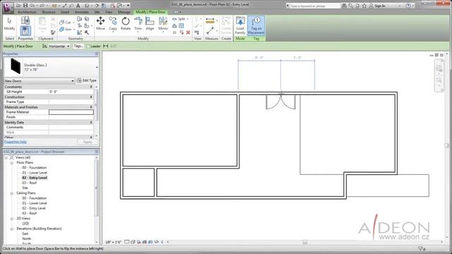
Task: Click the Help question mark icon
Action: pyautogui.click(x=408, y=6)
